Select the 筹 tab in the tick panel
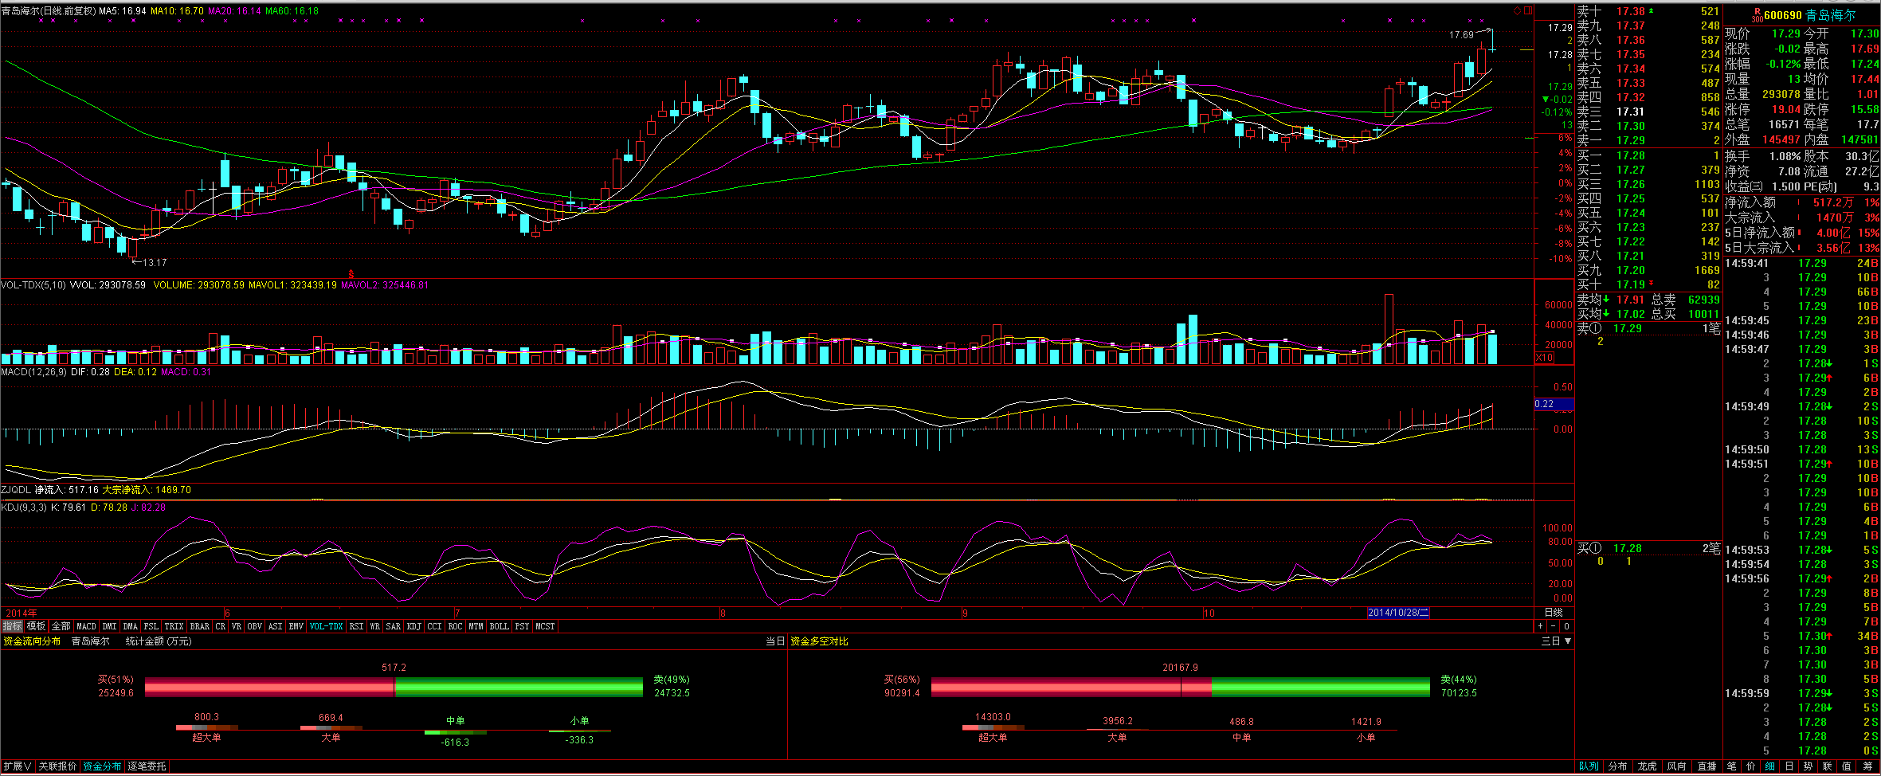This screenshot has height=776, width=1881. click(1868, 766)
